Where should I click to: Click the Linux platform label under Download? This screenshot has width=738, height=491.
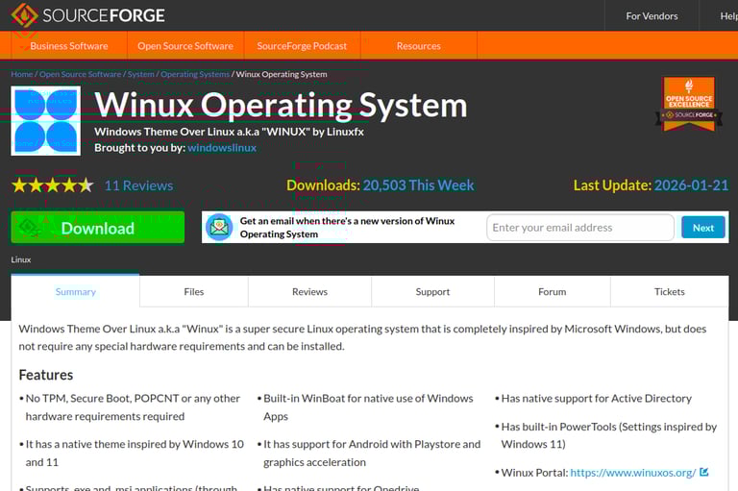click(x=21, y=259)
